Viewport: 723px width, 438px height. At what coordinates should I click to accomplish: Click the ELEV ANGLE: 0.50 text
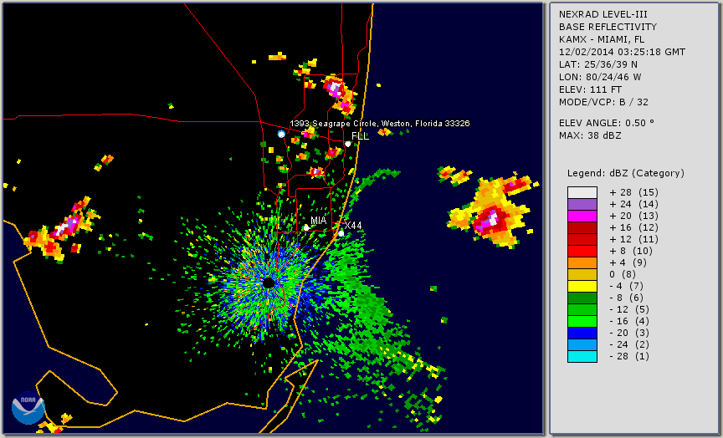click(607, 123)
